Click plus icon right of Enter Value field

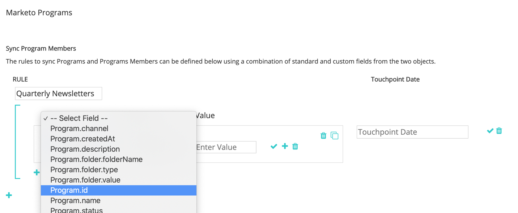285,146
